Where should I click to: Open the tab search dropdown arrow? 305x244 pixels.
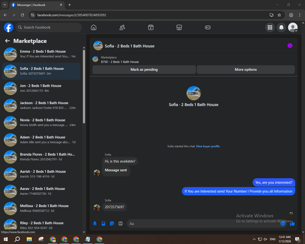click(x=5, y=5)
